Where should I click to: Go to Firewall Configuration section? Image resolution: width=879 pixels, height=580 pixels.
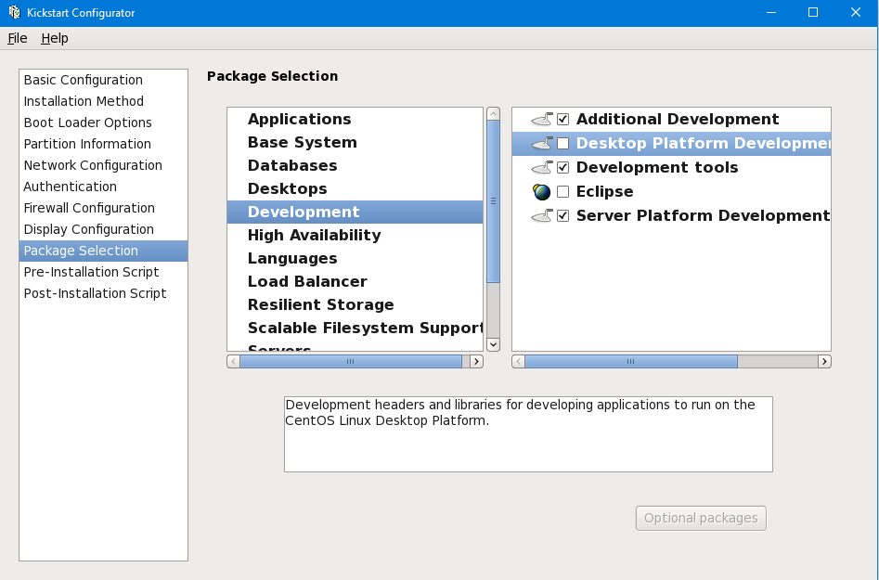tap(89, 208)
